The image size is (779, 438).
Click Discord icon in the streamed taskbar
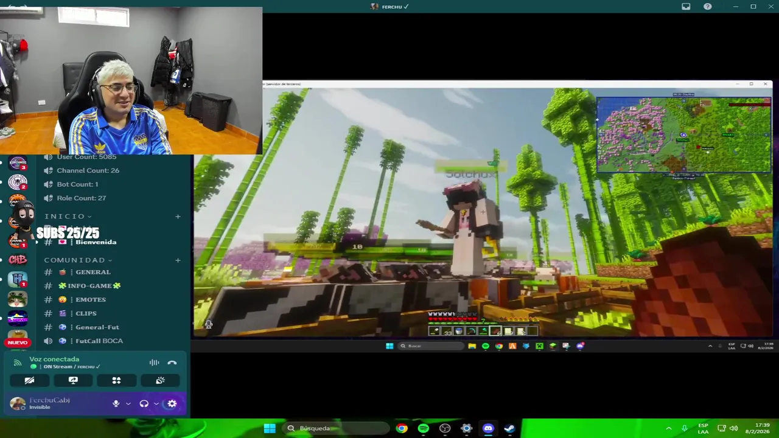pyautogui.click(x=580, y=346)
